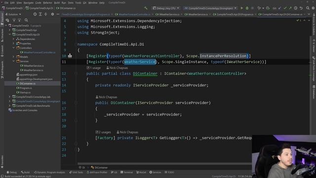The width and height of the screenshot is (316, 178).
Task: Click the Stop square icon in toolbar
Action: click(x=252, y=8)
